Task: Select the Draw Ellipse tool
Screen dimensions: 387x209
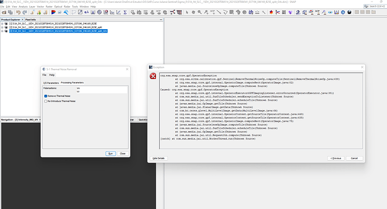Action: point(245,12)
